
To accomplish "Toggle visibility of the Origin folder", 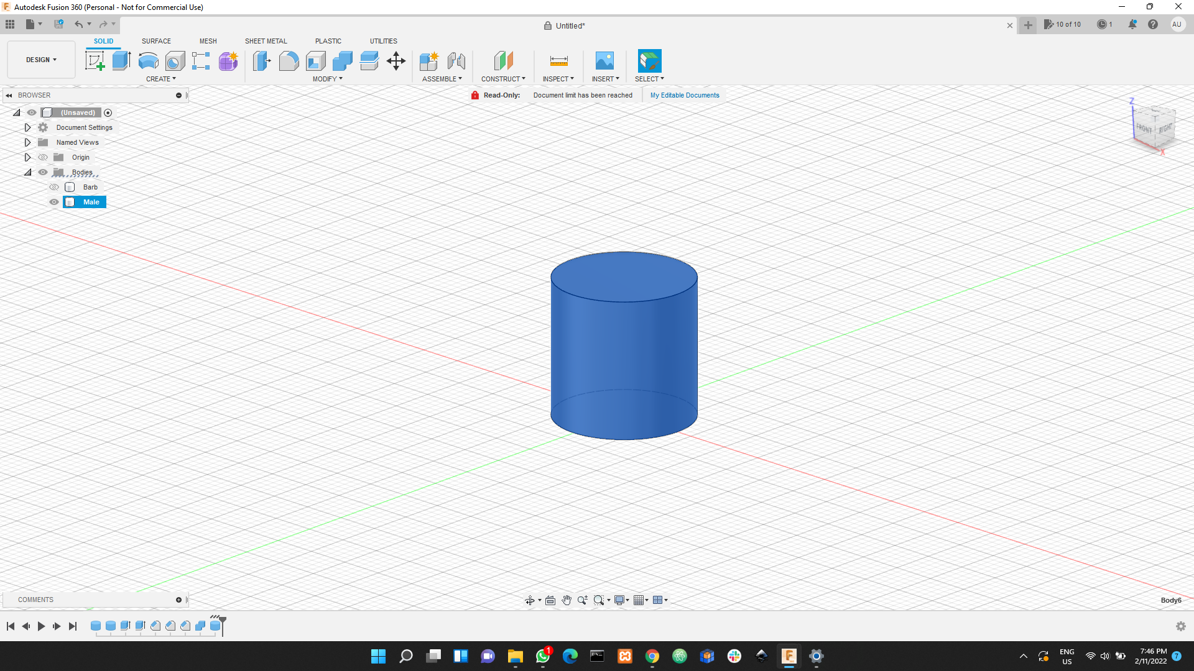I will 42,157.
